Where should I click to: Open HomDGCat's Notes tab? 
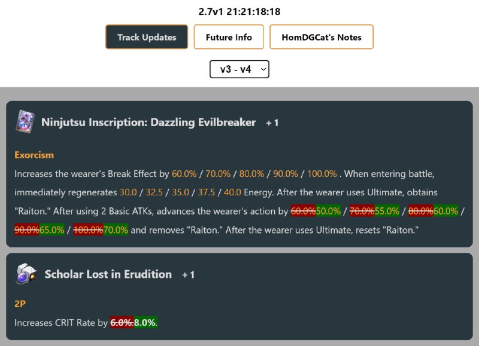pyautogui.click(x=322, y=37)
